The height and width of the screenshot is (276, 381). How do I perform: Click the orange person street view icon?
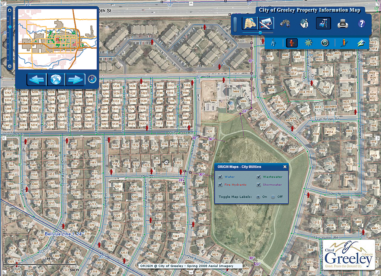pos(343,43)
